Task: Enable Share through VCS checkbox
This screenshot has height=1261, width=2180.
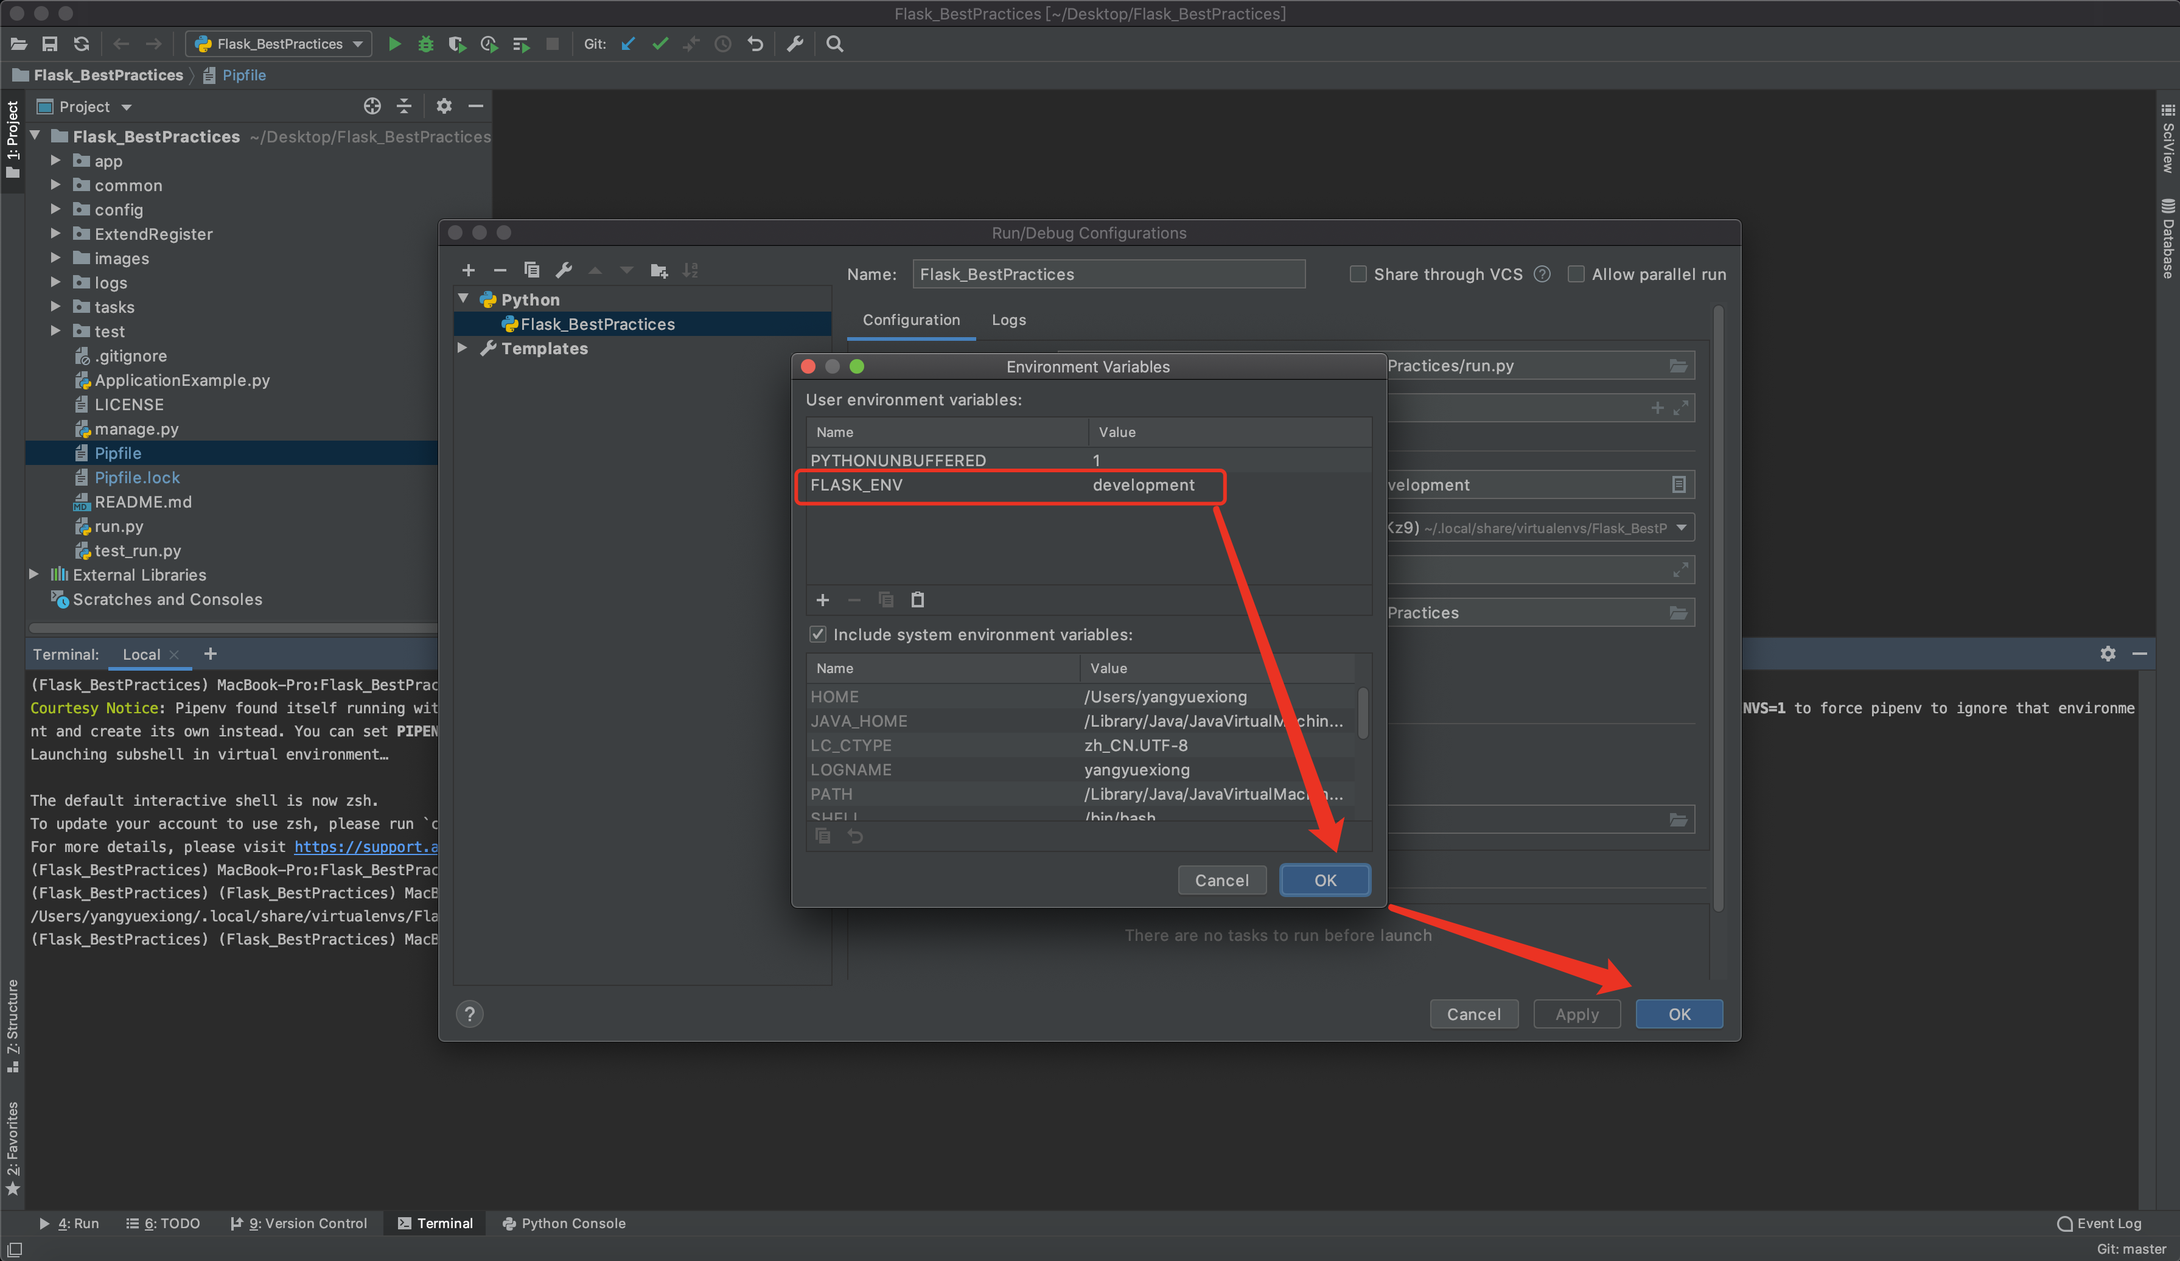Action: pos(1358,274)
